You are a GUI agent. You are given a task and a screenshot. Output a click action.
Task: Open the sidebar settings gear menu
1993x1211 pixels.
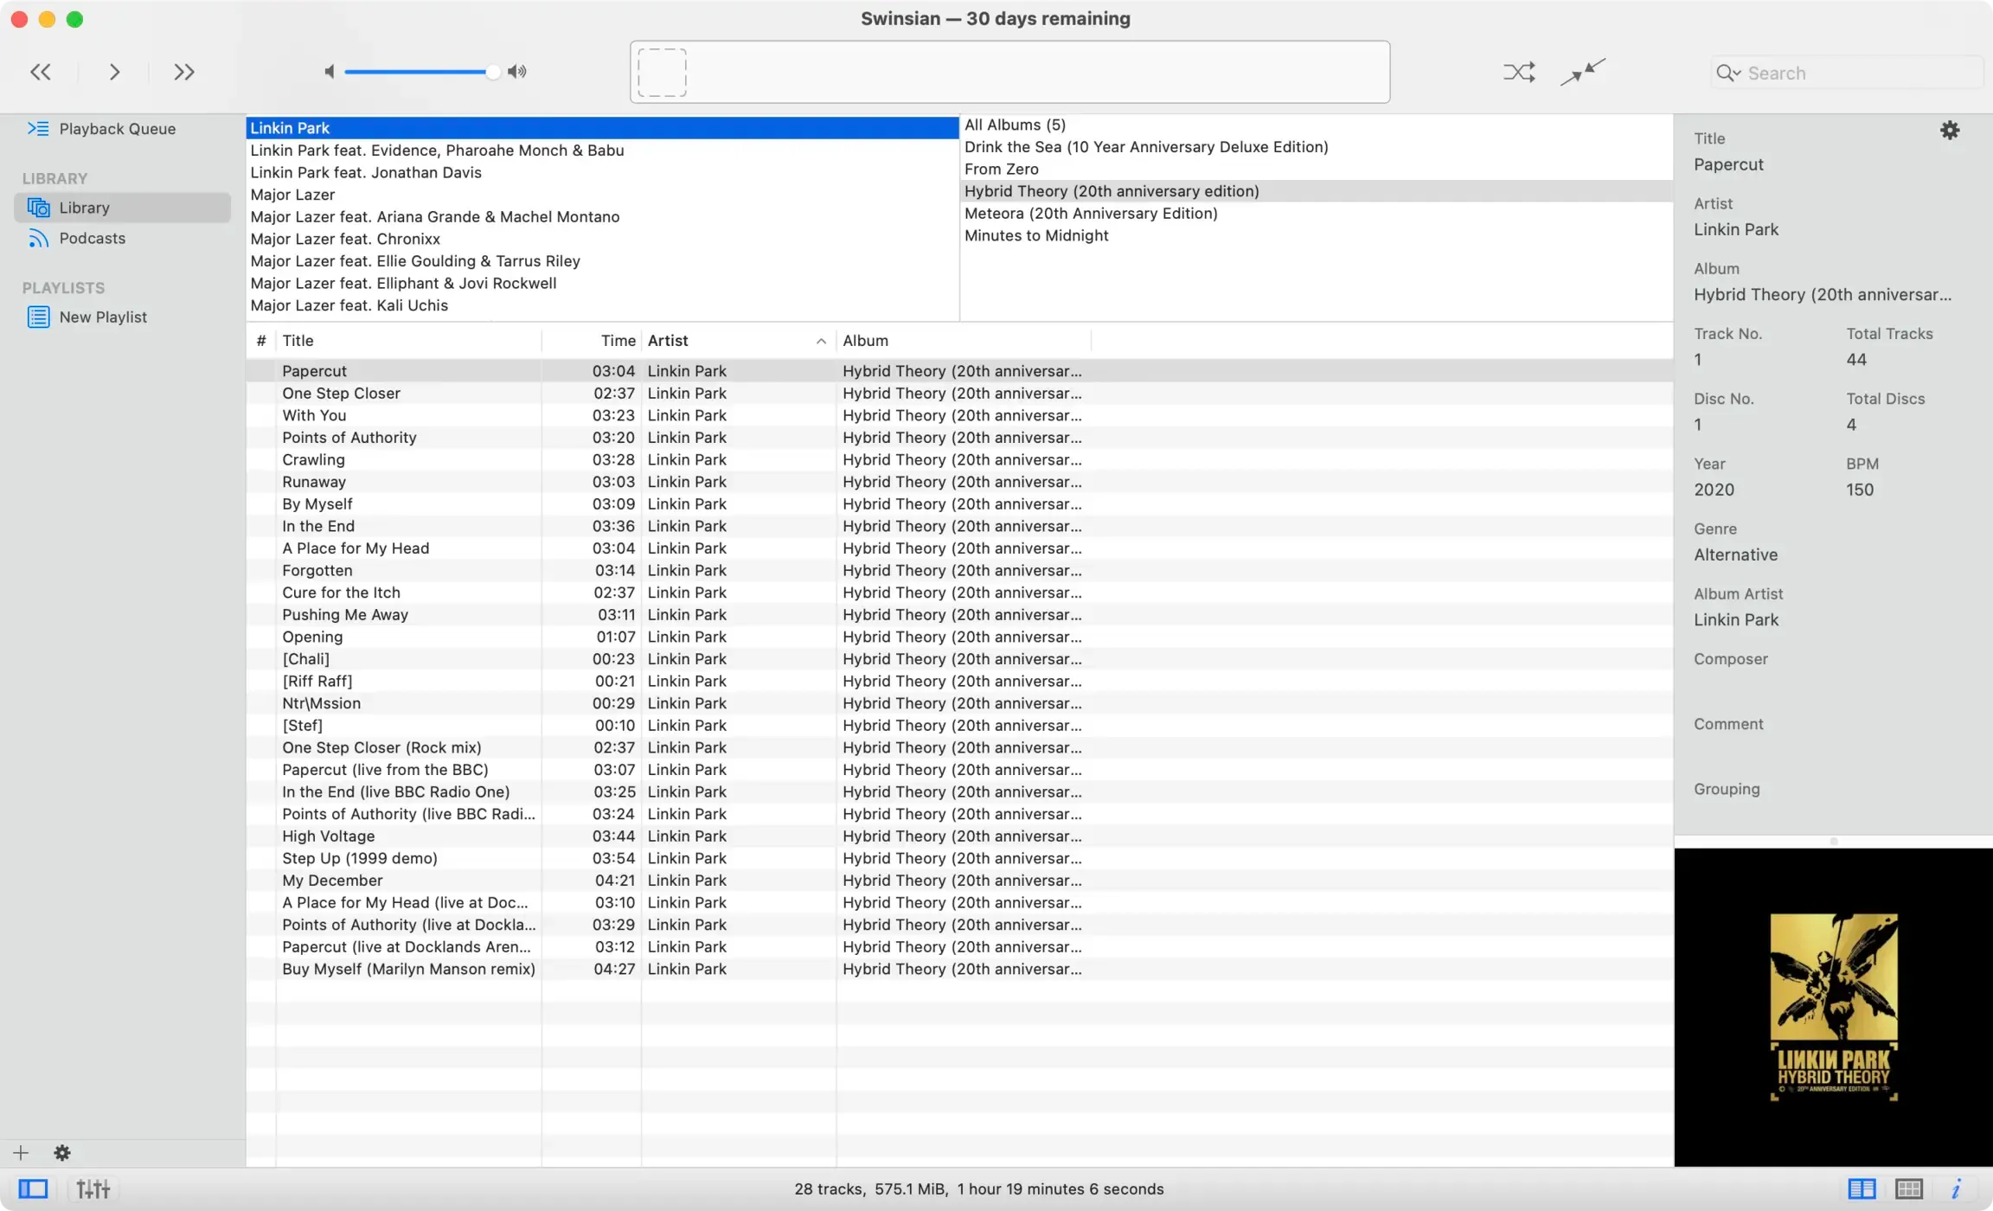[62, 1152]
